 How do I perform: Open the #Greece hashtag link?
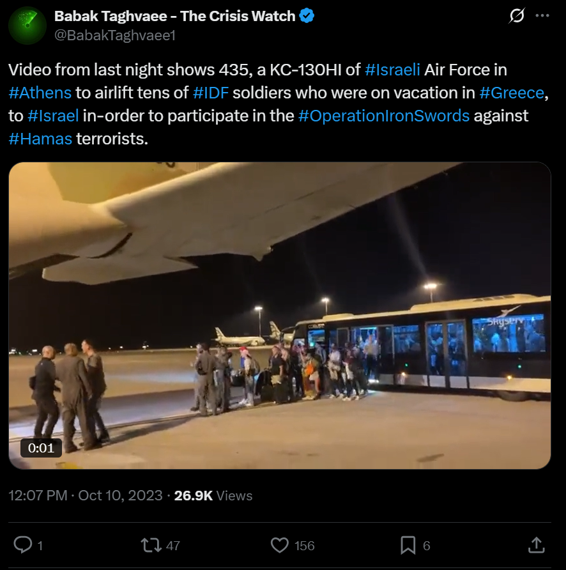[x=512, y=93]
